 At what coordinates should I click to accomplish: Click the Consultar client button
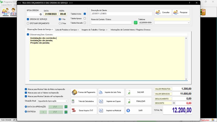[x=163, y=12]
